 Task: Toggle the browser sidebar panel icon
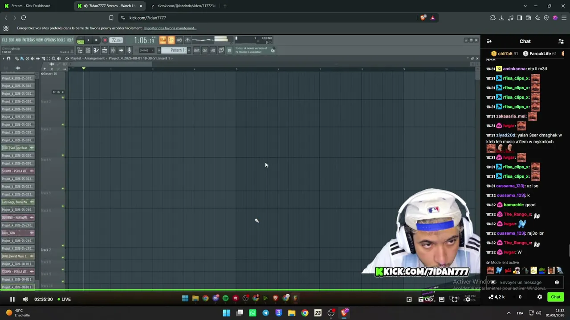519,18
